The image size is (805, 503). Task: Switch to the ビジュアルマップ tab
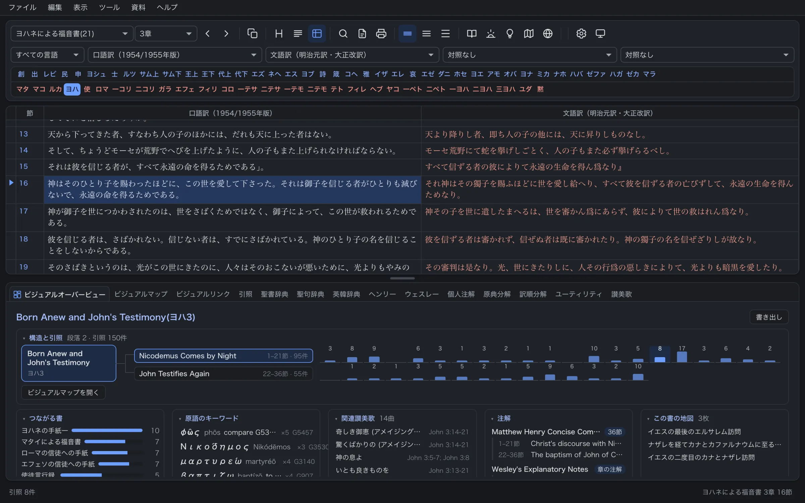pyautogui.click(x=141, y=294)
